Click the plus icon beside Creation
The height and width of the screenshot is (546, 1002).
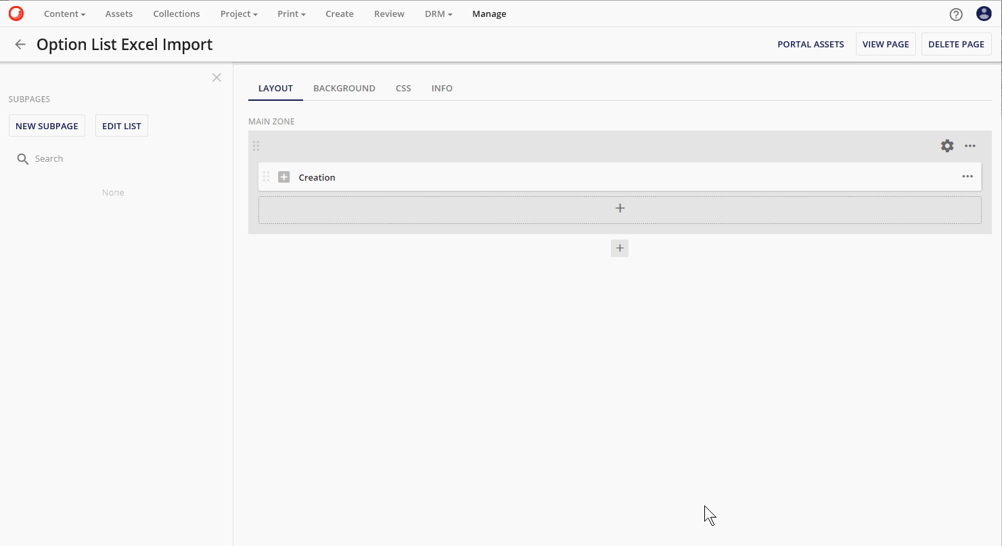click(x=283, y=177)
